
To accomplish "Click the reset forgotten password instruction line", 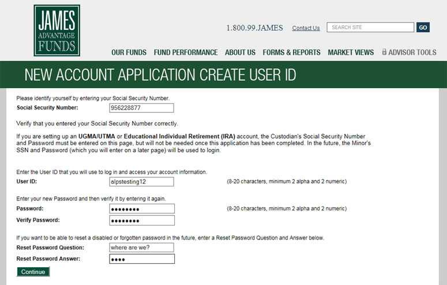I will 170,238.
